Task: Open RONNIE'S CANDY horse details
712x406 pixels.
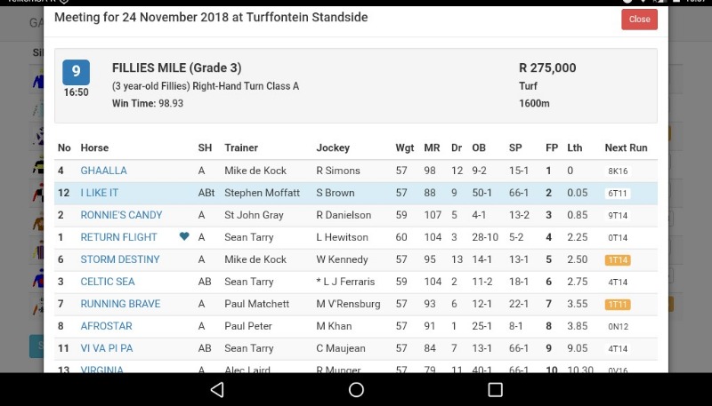Action: tap(121, 215)
